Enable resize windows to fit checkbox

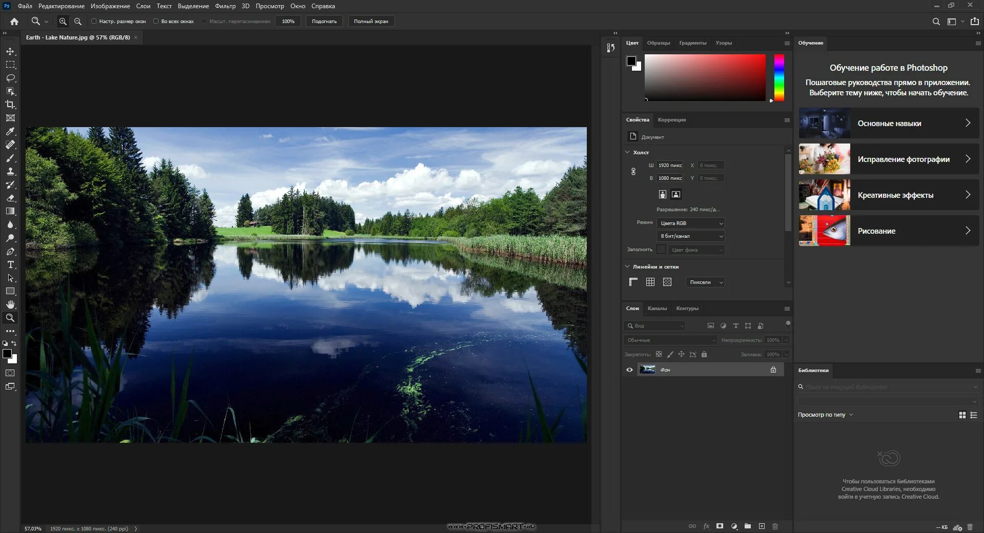94,22
